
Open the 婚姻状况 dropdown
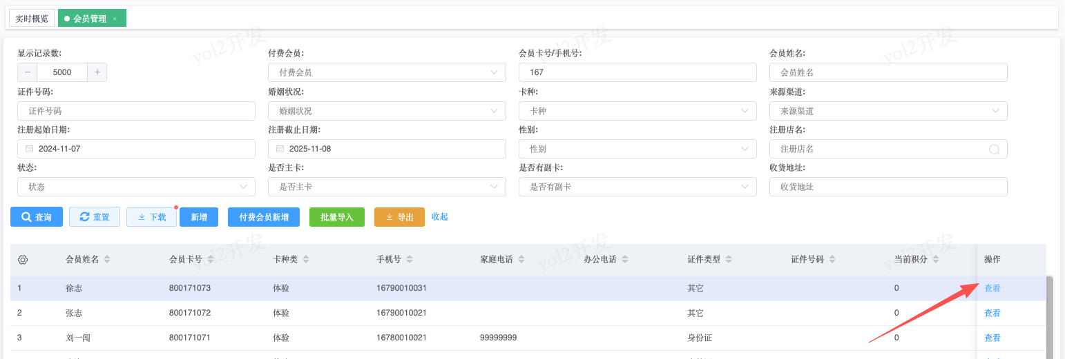[387, 110]
